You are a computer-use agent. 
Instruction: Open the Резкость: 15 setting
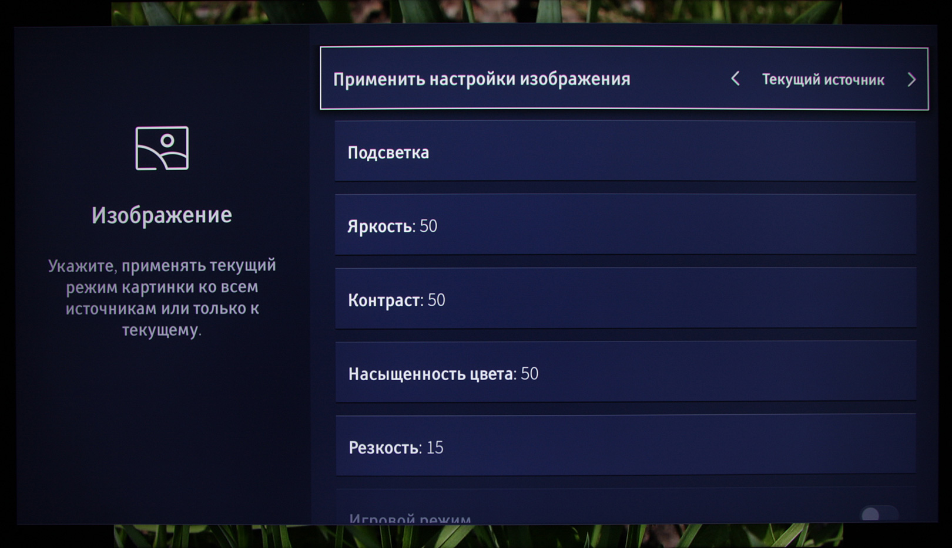click(625, 446)
